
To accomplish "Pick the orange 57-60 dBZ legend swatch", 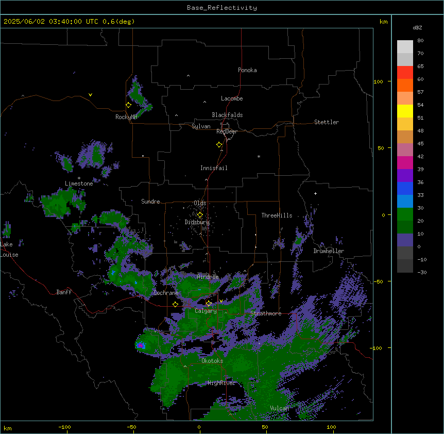I will pyautogui.click(x=405, y=85).
